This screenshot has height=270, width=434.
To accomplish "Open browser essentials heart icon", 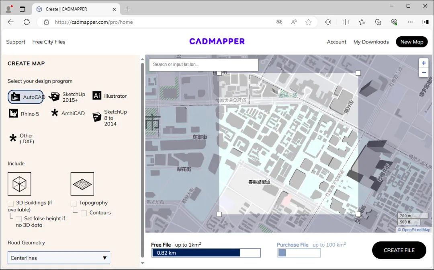I will pos(394,22).
